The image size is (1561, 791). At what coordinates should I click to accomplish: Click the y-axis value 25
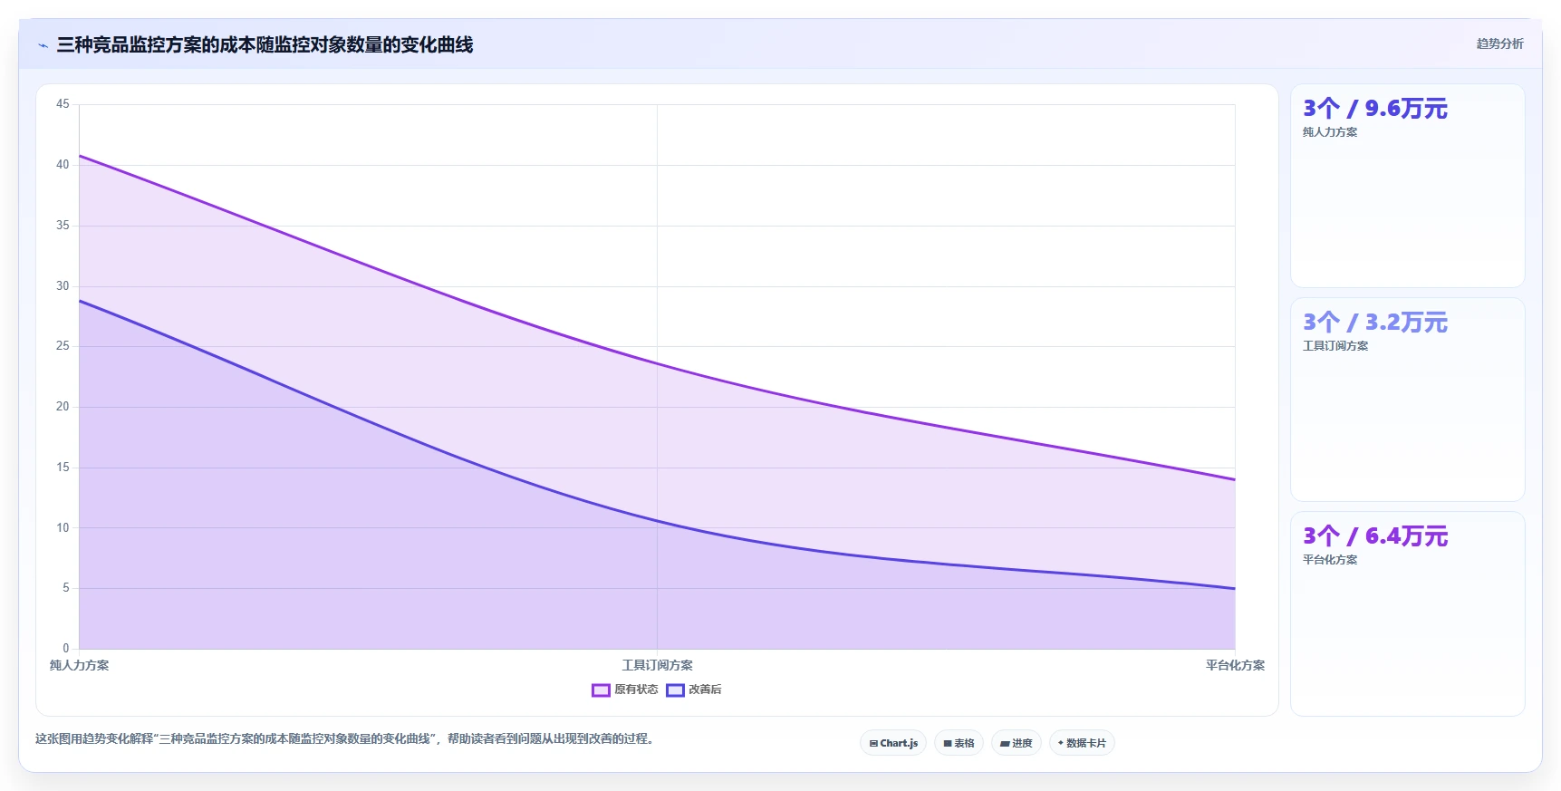[63, 346]
